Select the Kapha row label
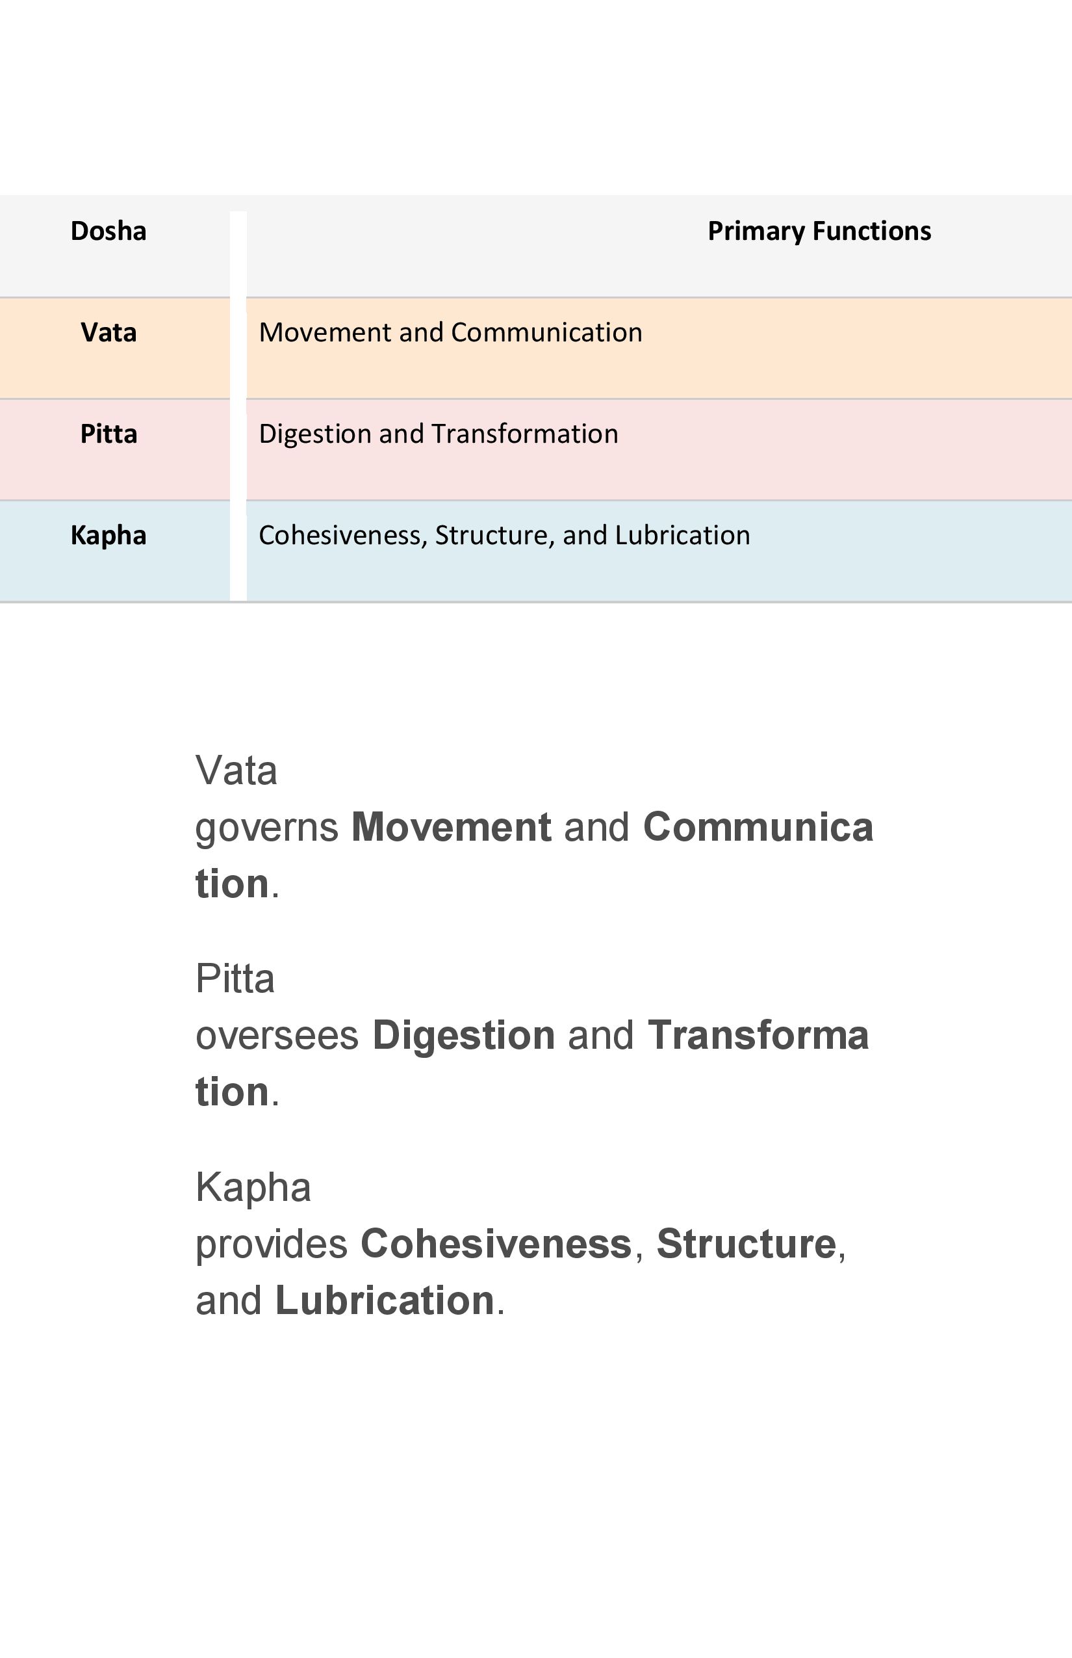This screenshot has height=1658, width=1072. point(108,536)
